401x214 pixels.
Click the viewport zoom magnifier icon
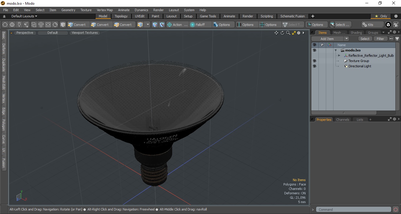click(x=288, y=33)
